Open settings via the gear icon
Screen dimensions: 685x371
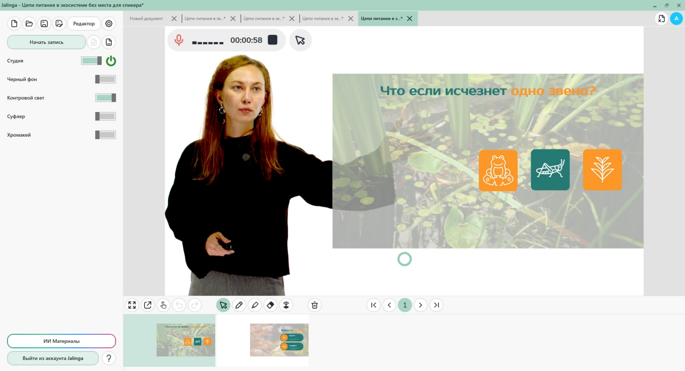point(109,24)
